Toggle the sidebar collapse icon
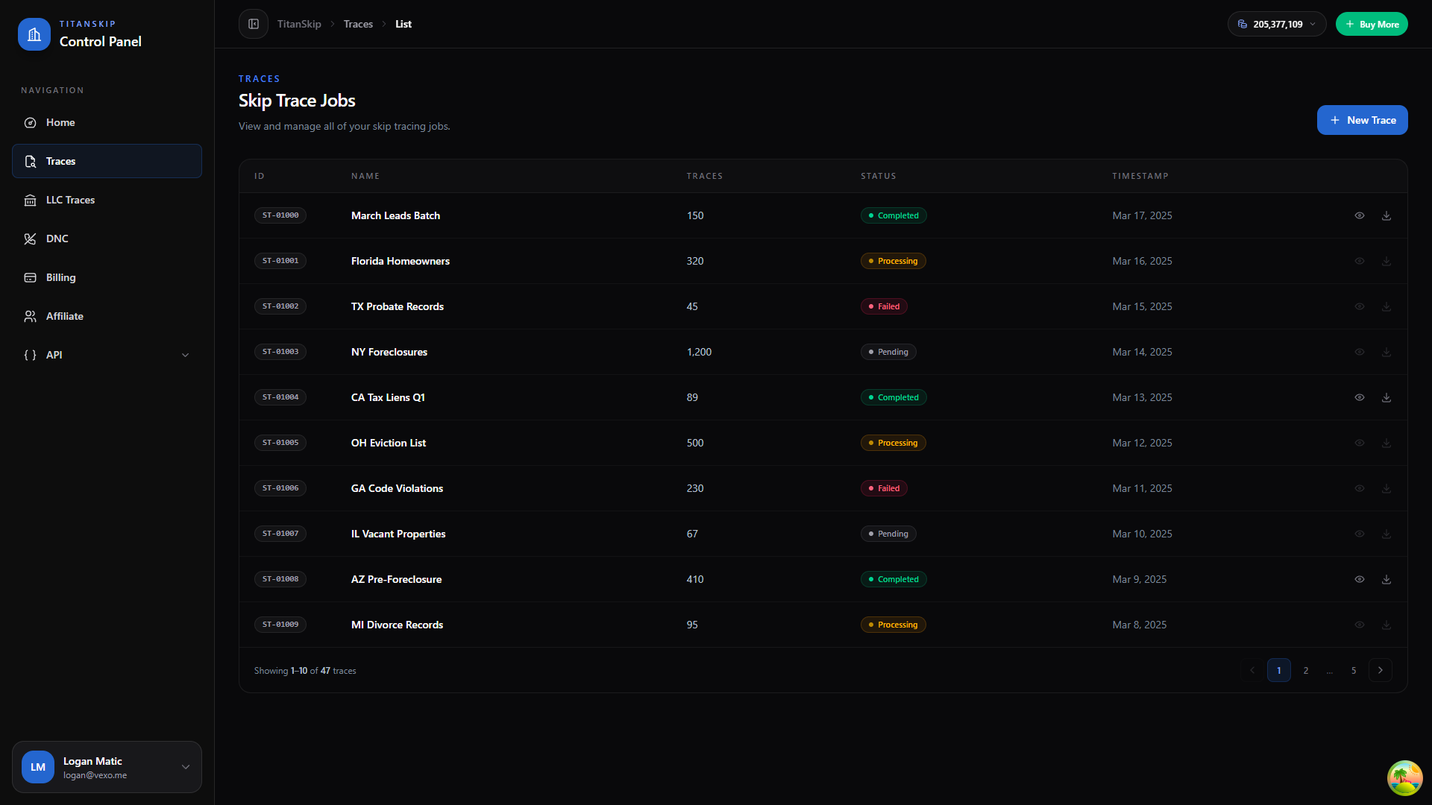Viewport: 1432px width, 805px height. point(254,24)
